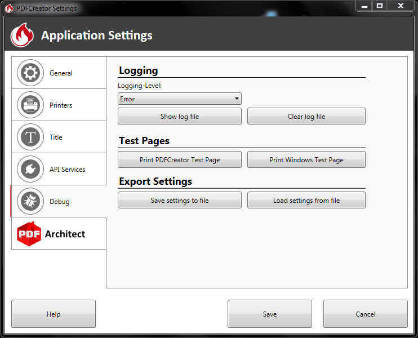
Task: Print the PDFCreator Test Page
Action: (x=179, y=159)
